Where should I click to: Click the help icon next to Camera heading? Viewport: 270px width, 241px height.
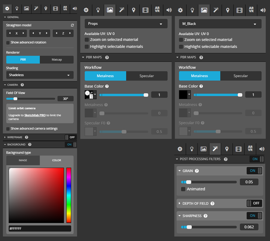tap(22, 85)
